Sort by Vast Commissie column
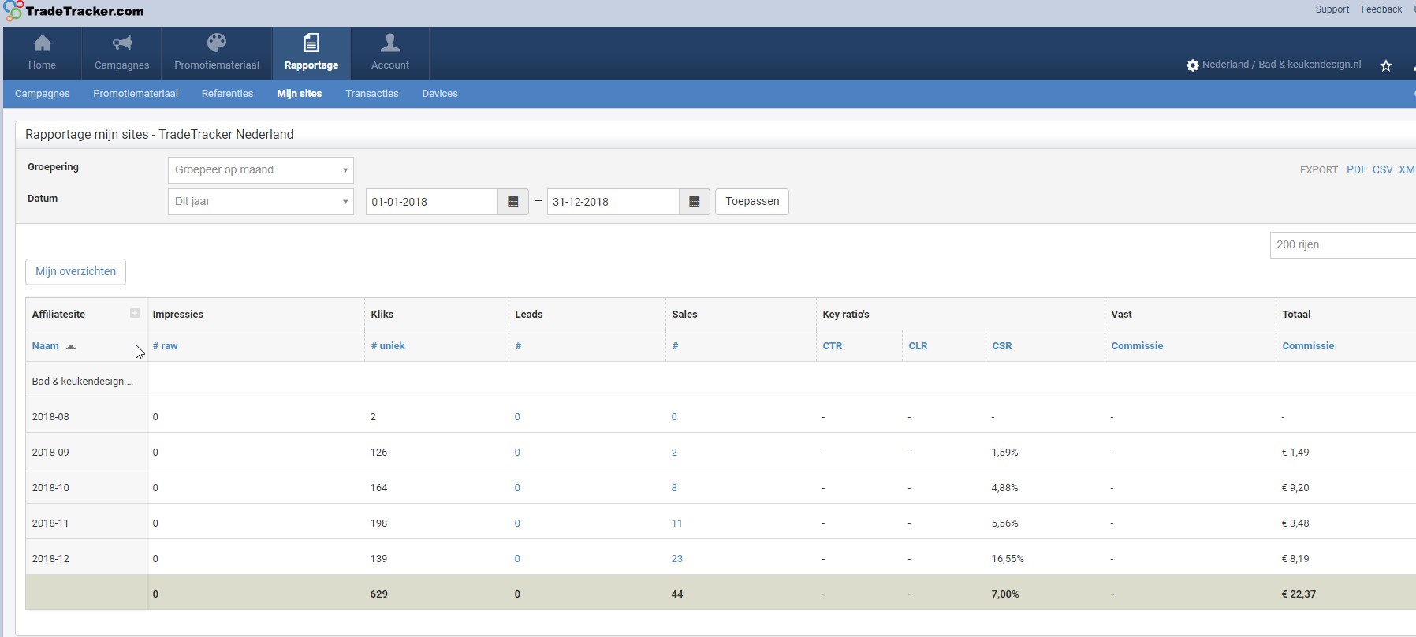The height and width of the screenshot is (637, 1416). (1137, 345)
